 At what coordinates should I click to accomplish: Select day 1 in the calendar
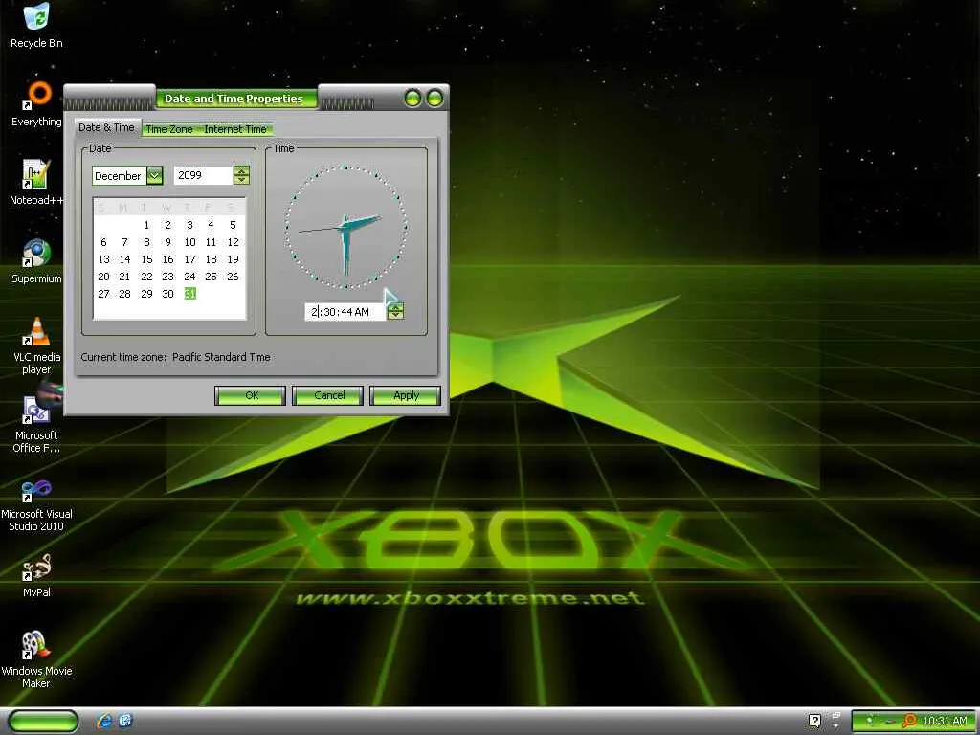pyautogui.click(x=146, y=225)
